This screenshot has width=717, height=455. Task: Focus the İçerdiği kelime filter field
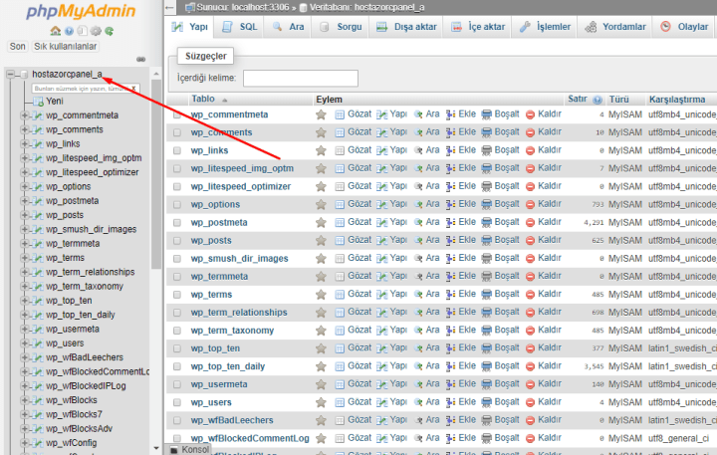(x=301, y=79)
